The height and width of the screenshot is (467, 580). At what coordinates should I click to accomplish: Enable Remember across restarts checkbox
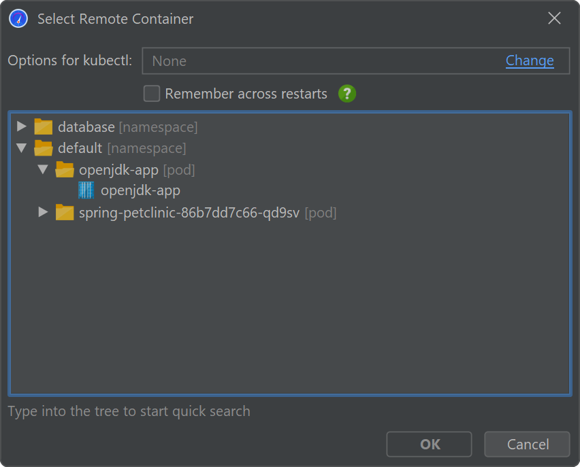(152, 94)
